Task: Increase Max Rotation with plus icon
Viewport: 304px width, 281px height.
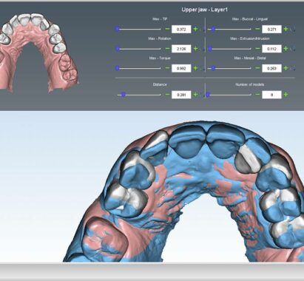Action: click(x=195, y=49)
